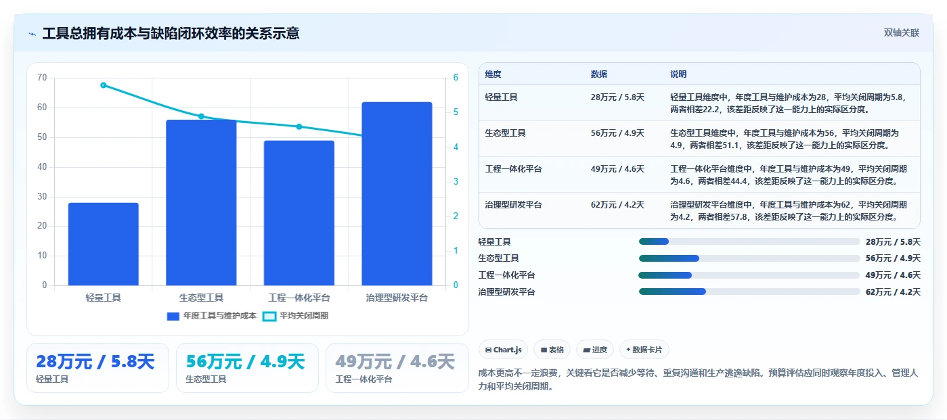Screen dimensions: 947x420
Task: Click the description text mentioning 相差57.8
Action: click(789, 210)
